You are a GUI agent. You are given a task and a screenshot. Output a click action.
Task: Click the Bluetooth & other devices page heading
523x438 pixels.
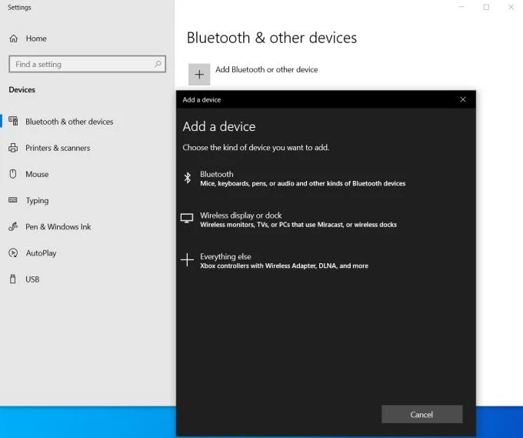(x=271, y=38)
